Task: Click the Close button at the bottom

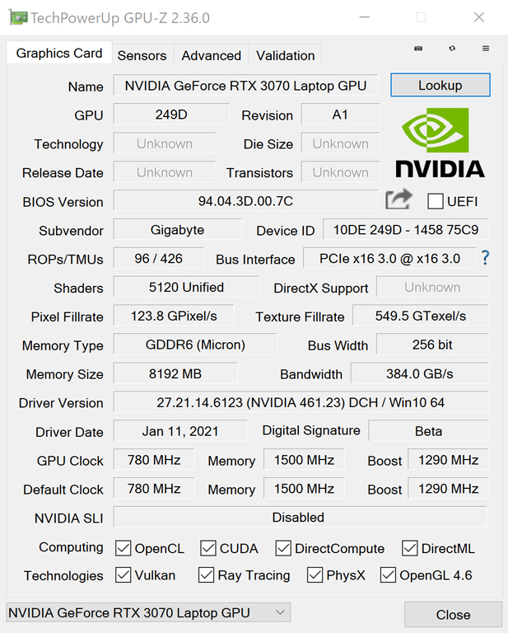Action: [453, 615]
